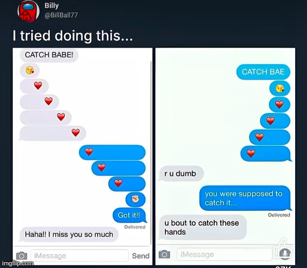
Task: Hit the Send button in left chat
Action: coord(141,256)
